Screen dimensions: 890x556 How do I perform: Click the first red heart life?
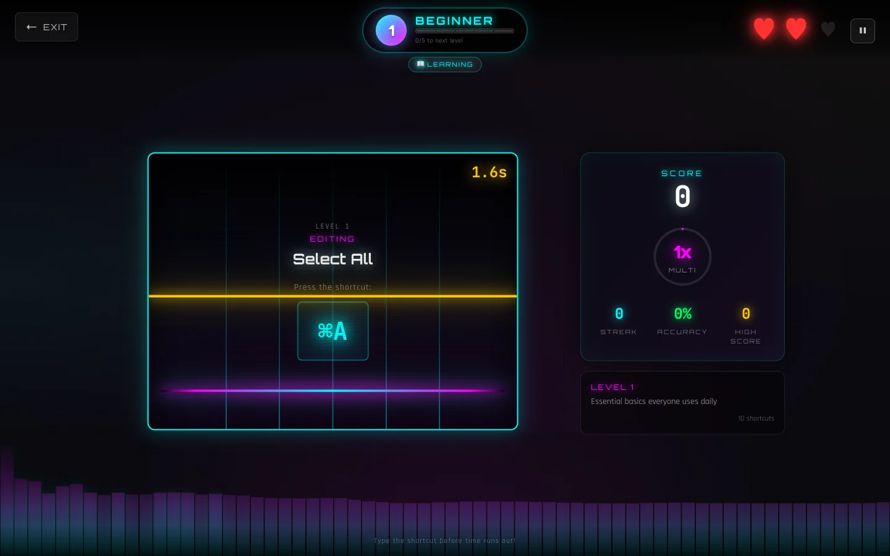[x=764, y=28]
